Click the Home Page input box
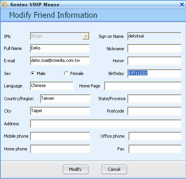The height and width of the screenshot is (179, 186). [x=143, y=86]
